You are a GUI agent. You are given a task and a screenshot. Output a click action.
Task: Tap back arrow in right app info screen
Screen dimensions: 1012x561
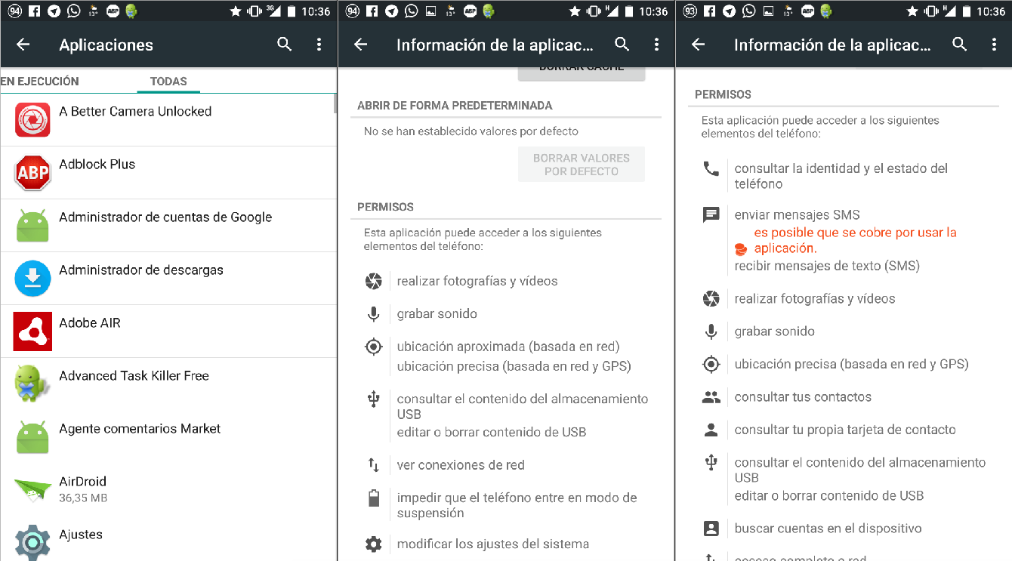point(699,45)
